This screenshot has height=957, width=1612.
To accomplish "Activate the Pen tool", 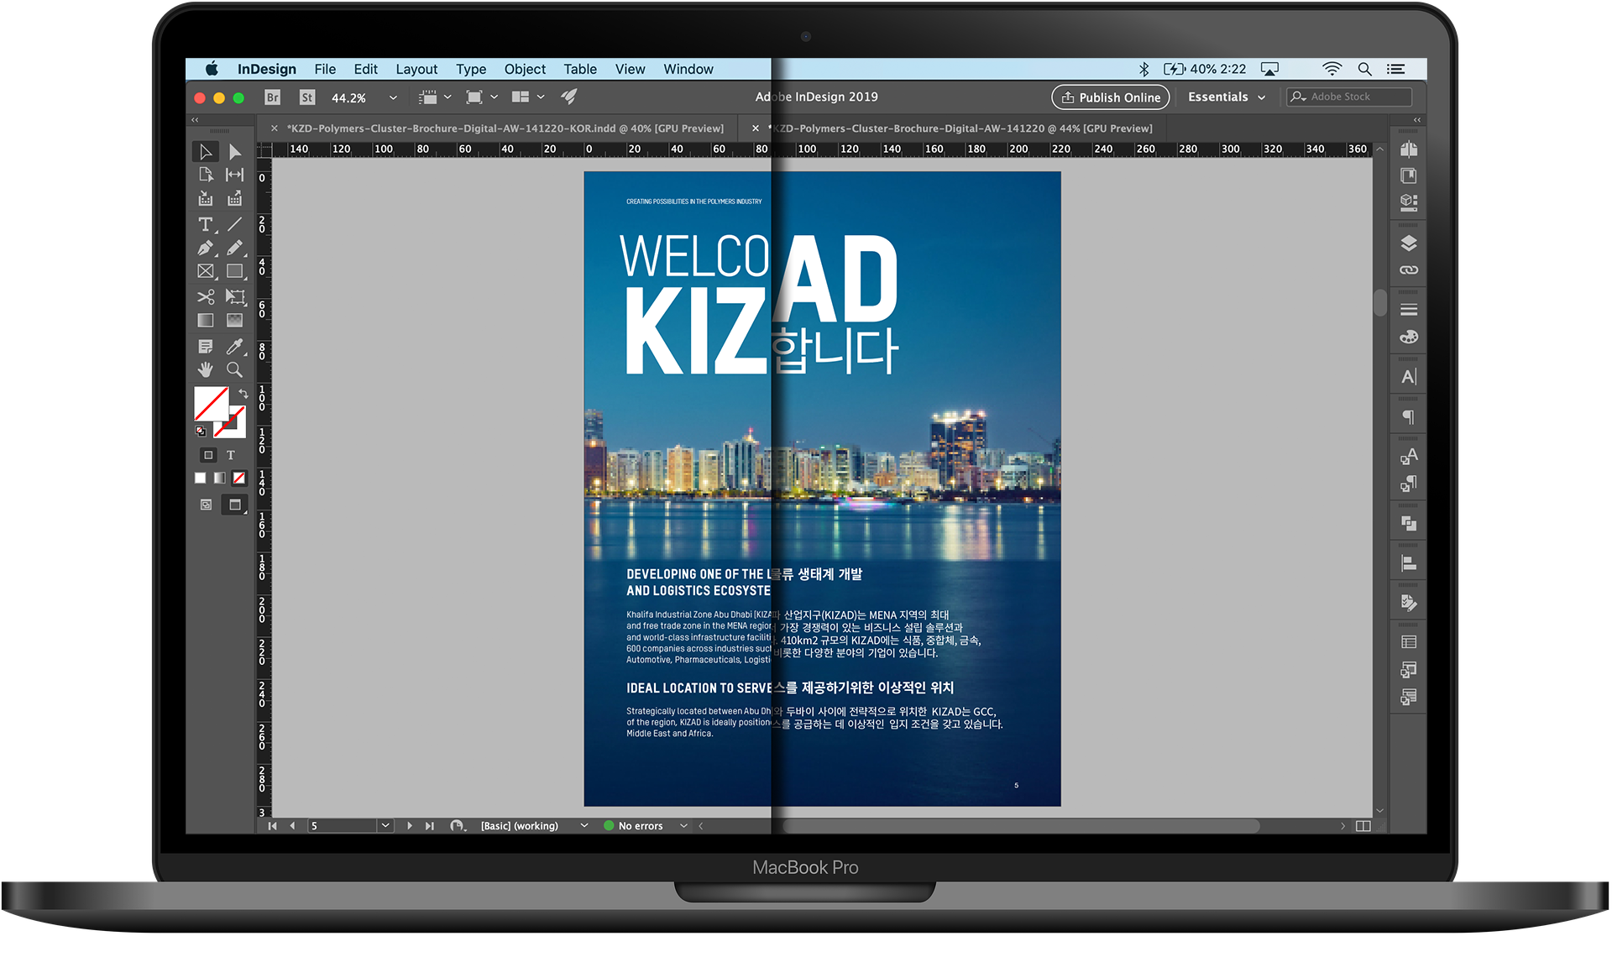I will [x=205, y=248].
